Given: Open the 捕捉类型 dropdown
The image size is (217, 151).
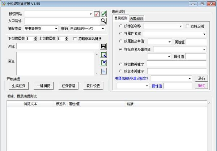Looking at the screenshot, I should pos(56,29).
